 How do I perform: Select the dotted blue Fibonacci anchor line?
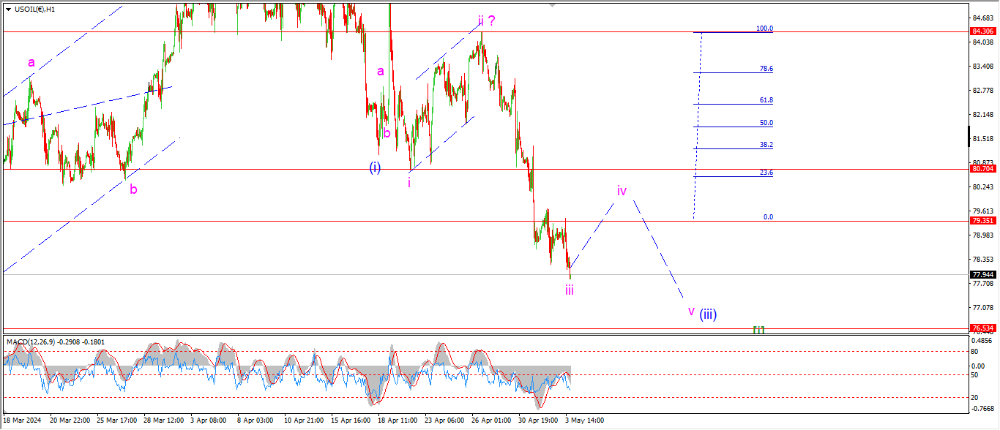coord(698,124)
